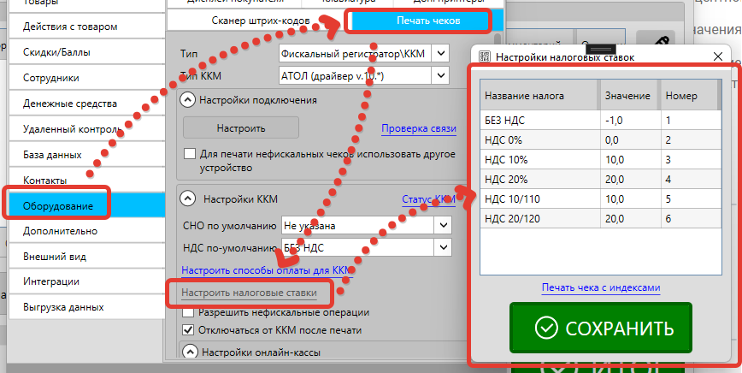Click value -1,0 for БЕЗ НДС
Viewport: 742px width, 373px height.
631,121
